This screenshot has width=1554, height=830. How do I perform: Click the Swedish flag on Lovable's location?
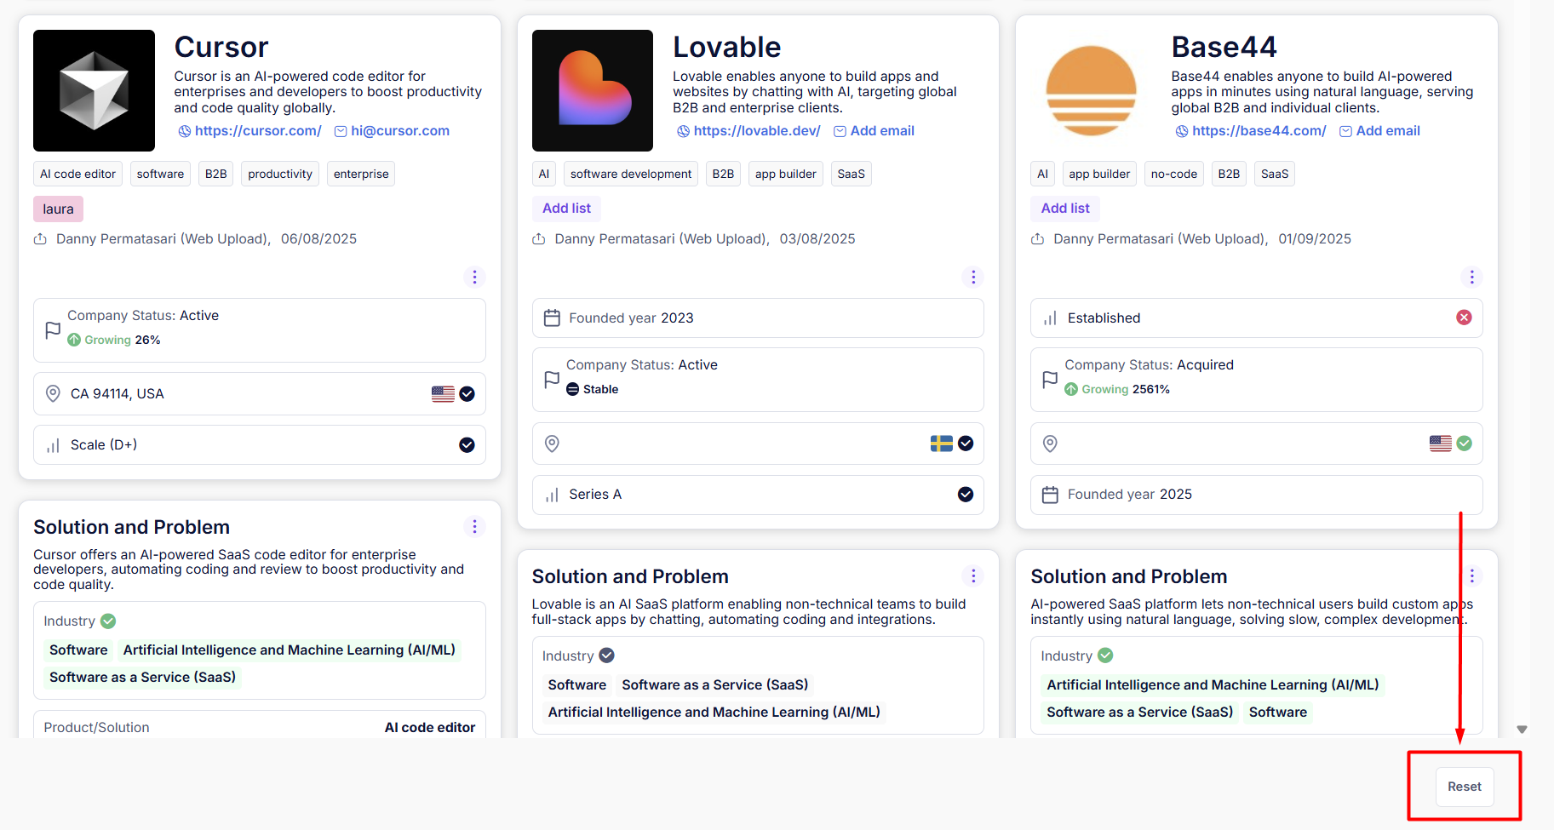click(942, 444)
